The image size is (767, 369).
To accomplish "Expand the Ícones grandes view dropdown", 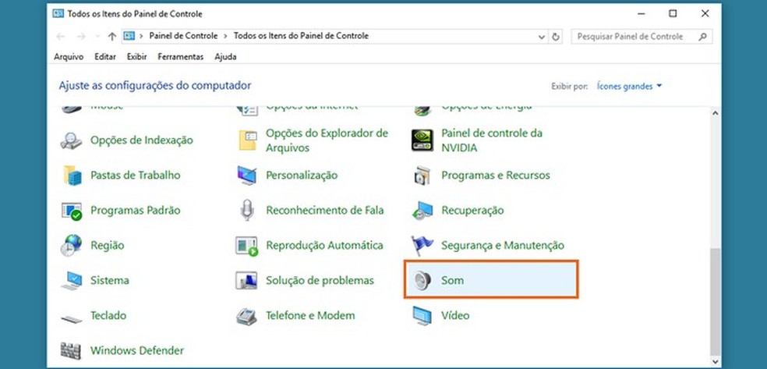I will tap(629, 86).
